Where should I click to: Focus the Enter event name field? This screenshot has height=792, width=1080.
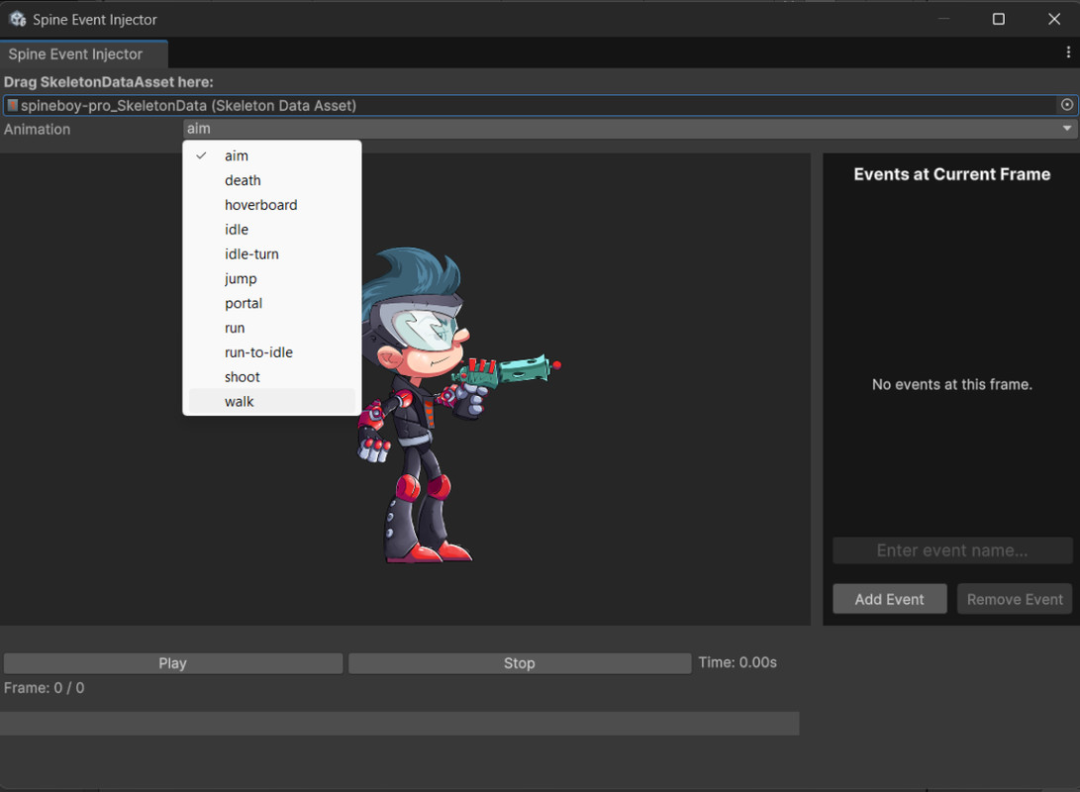[952, 550]
